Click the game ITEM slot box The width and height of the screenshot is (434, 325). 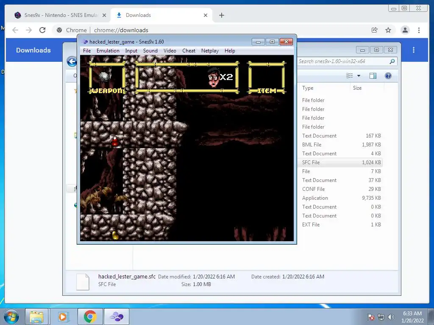(x=267, y=77)
